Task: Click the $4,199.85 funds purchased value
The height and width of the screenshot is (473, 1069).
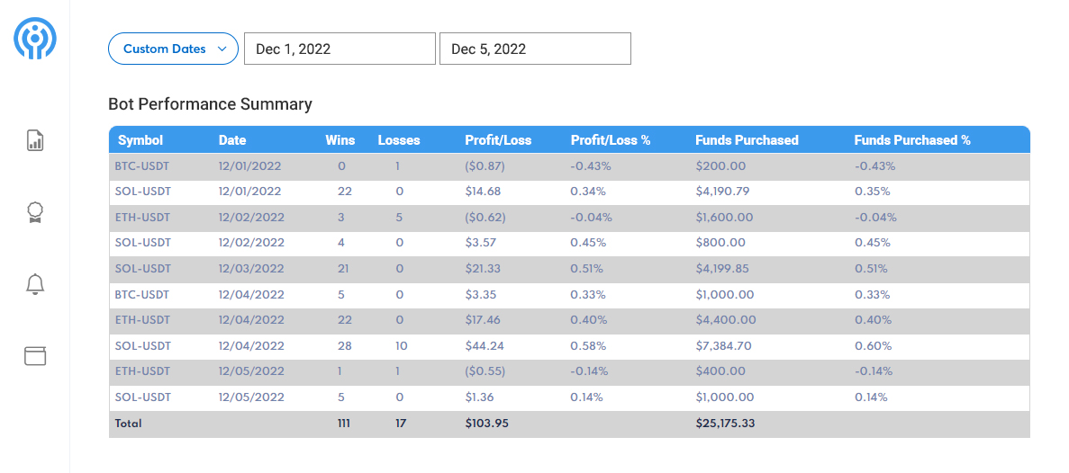Action: (x=722, y=269)
